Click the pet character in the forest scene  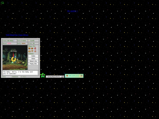pyautogui.click(x=14, y=58)
